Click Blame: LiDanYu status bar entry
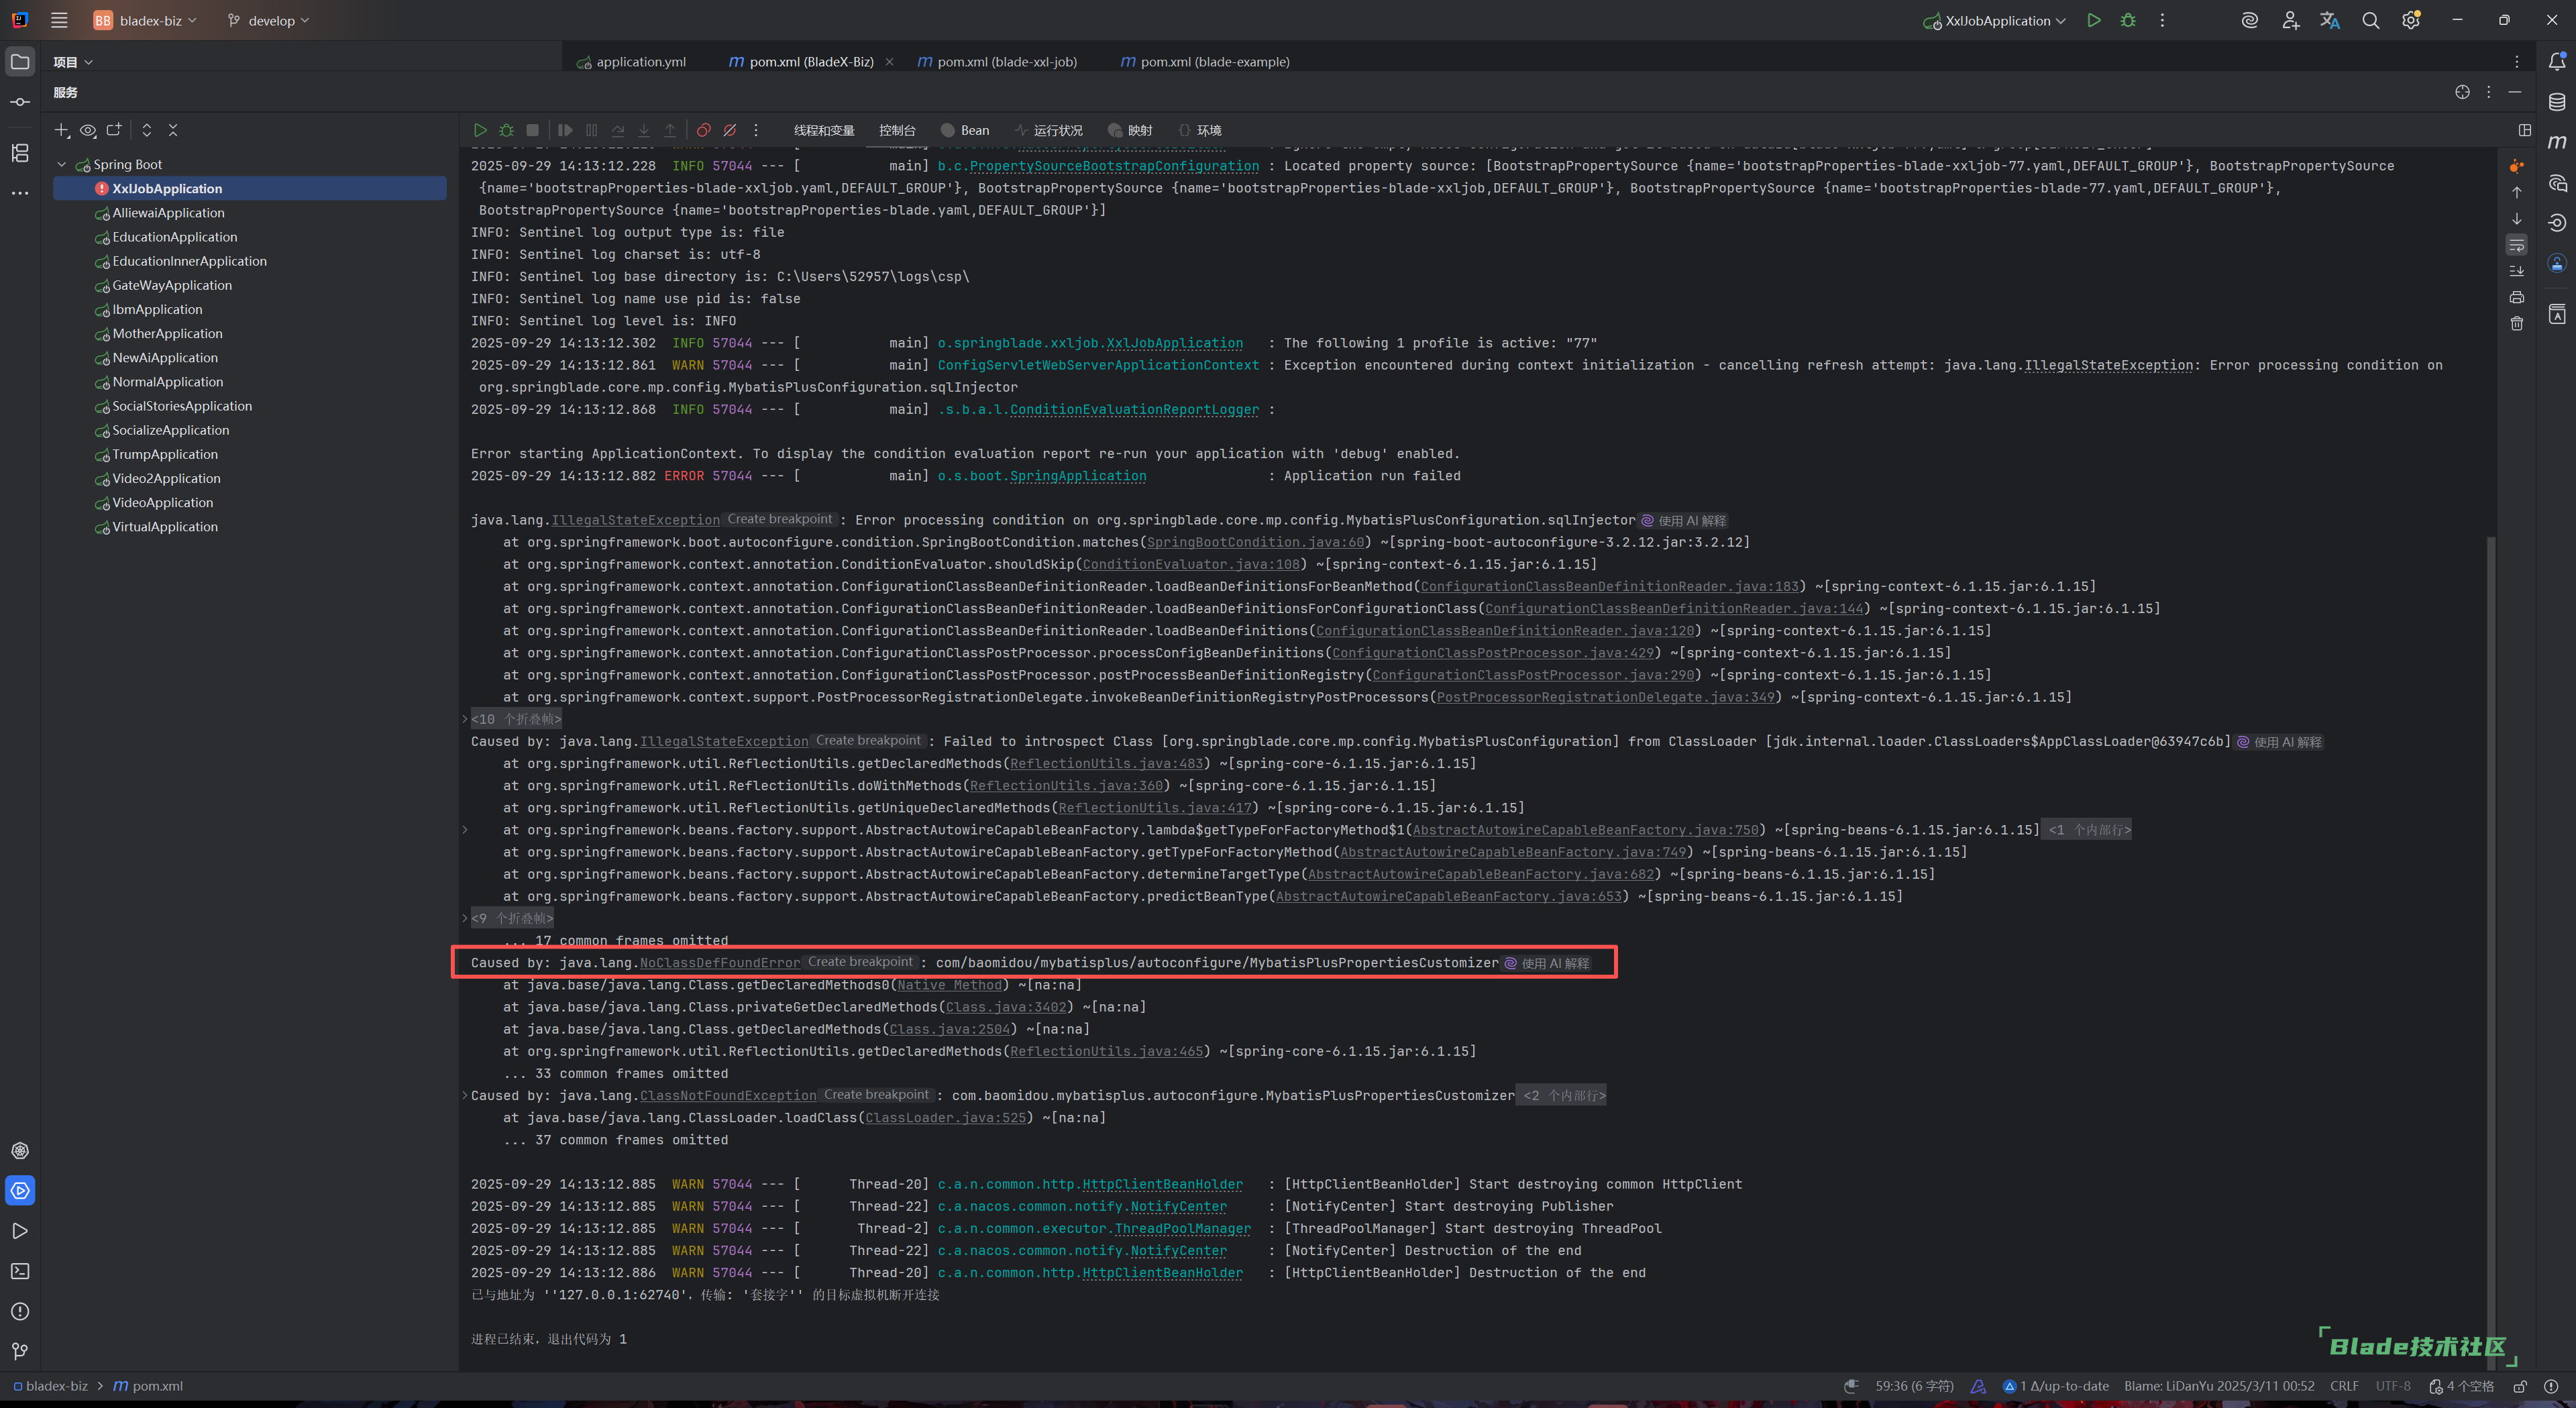2576x1408 pixels. click(2219, 1386)
